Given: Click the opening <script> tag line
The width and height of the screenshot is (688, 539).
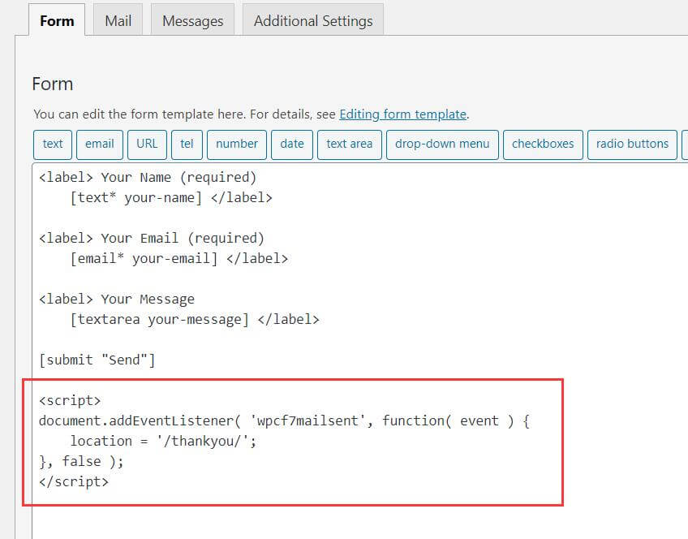Looking at the screenshot, I should tap(70, 400).
